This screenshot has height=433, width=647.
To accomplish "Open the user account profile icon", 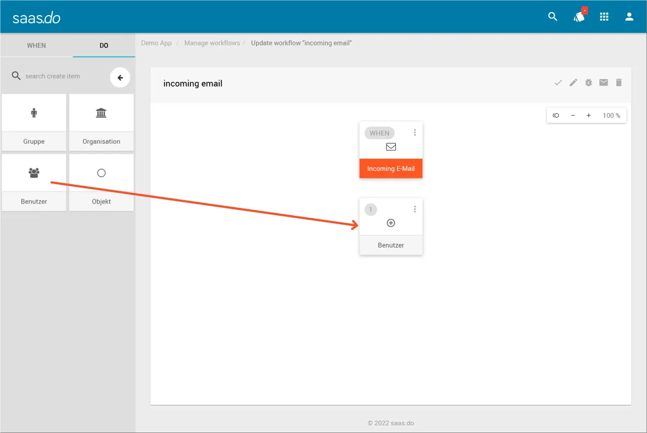I will coord(629,17).
